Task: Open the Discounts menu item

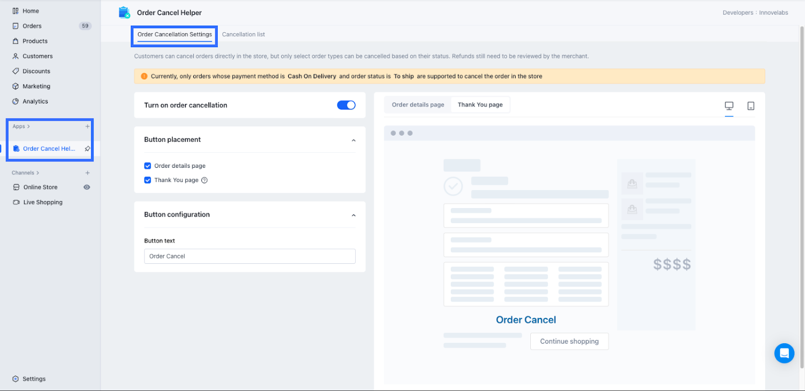Action: 36,71
